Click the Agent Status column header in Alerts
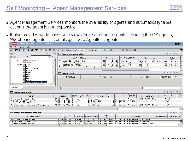The image size is (188, 141). [166, 77]
